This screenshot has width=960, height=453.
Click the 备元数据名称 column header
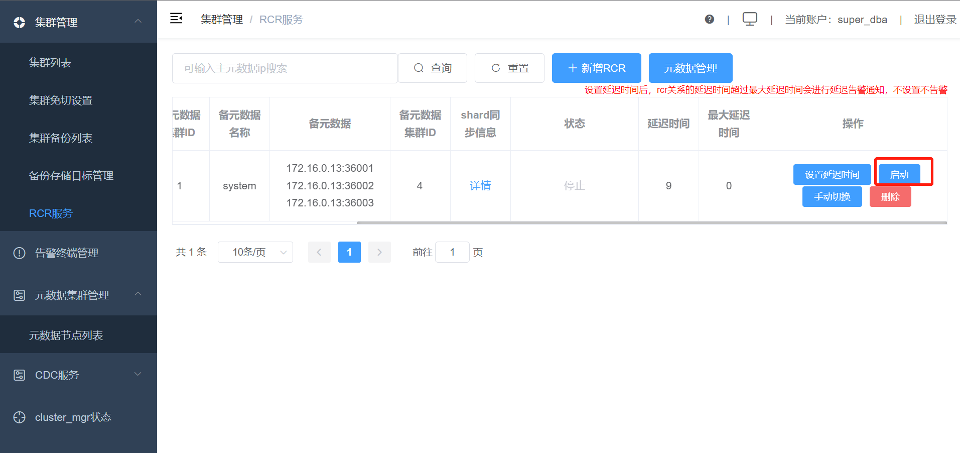(x=239, y=124)
